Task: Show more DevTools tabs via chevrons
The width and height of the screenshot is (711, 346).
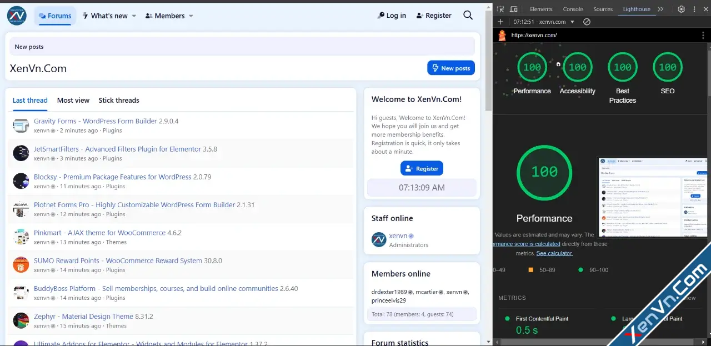Action: click(x=660, y=9)
